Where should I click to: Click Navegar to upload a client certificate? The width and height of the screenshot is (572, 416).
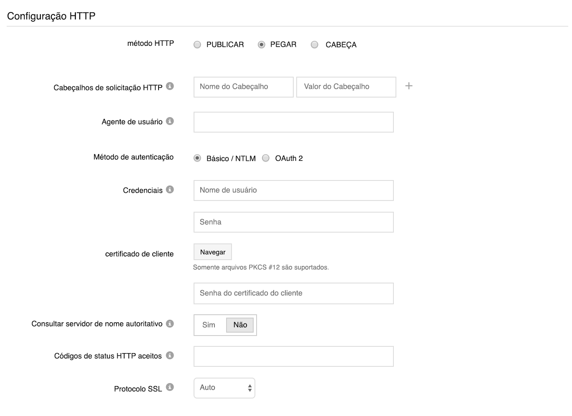click(212, 252)
